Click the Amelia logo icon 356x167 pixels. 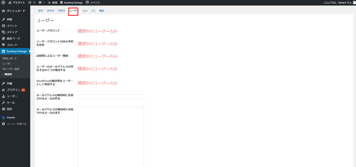(4, 117)
